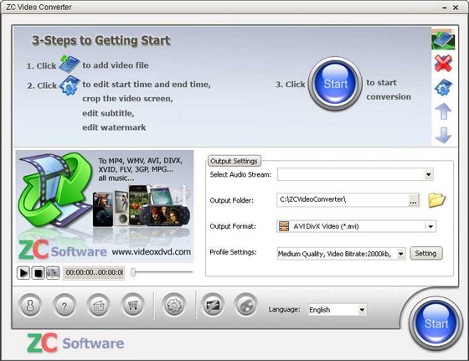
Task: Open options with the gear icon in the bottom toolbar
Action: pyautogui.click(x=174, y=306)
